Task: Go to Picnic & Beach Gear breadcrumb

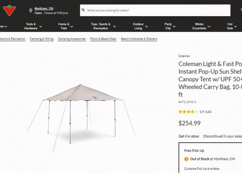Action: [x=103, y=39]
